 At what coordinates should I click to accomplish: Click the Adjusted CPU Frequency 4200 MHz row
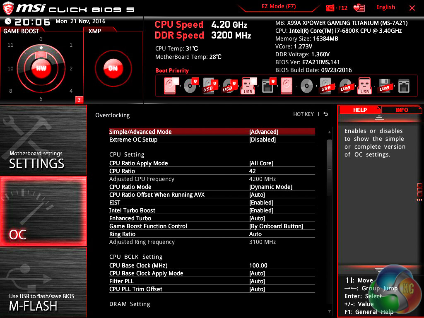[x=212, y=179]
